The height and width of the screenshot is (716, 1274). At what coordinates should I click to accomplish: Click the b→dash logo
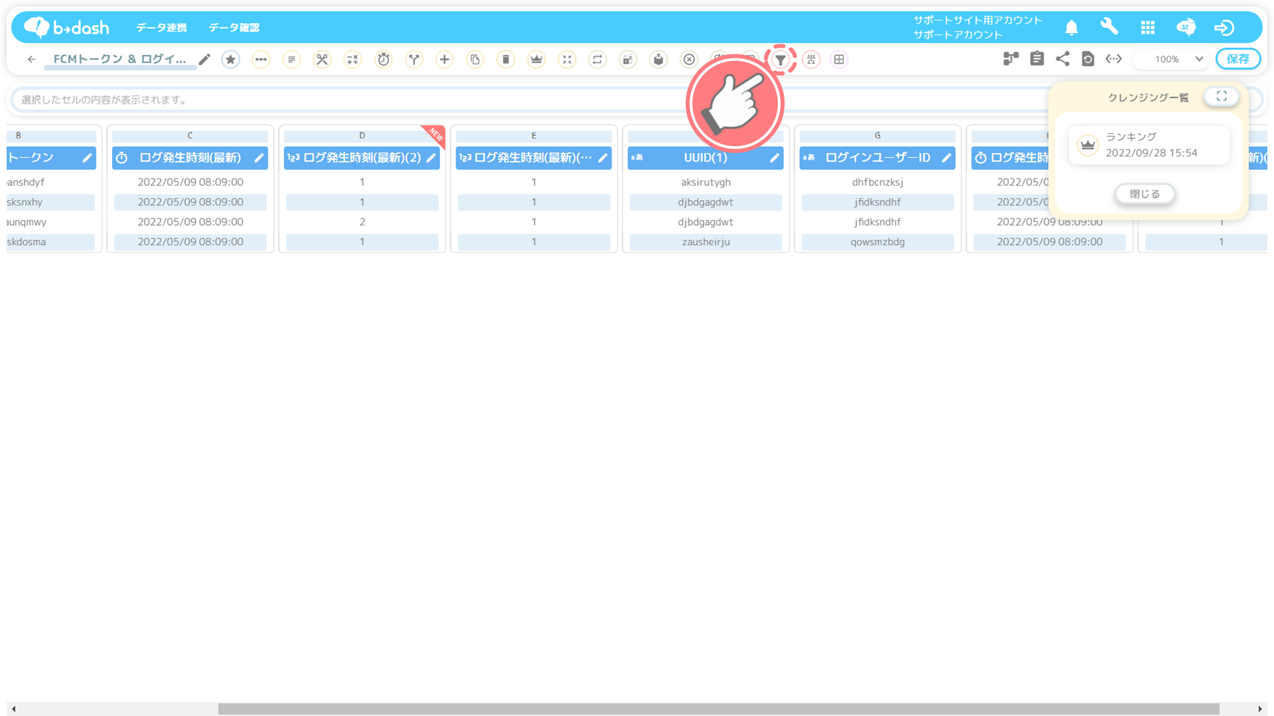click(66, 27)
